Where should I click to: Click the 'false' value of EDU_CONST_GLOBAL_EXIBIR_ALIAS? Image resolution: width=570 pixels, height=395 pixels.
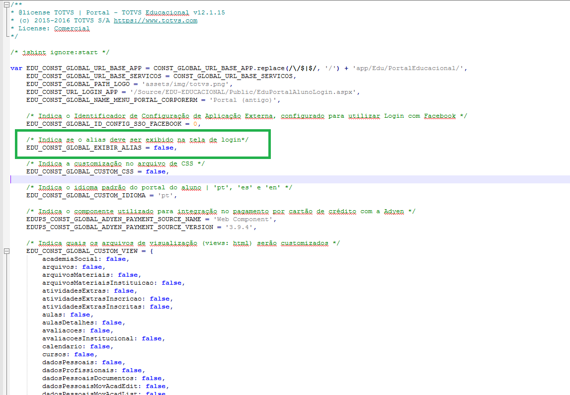[x=163, y=148]
